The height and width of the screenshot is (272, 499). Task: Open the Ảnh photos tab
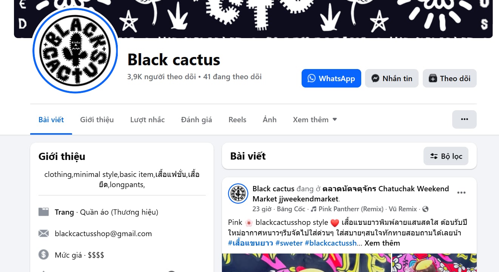pyautogui.click(x=270, y=120)
